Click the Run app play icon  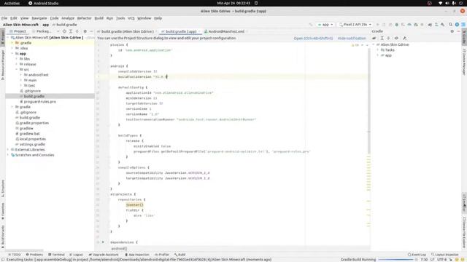(377, 24)
